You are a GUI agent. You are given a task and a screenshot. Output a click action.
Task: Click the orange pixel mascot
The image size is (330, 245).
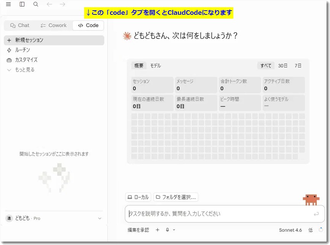(x=311, y=200)
